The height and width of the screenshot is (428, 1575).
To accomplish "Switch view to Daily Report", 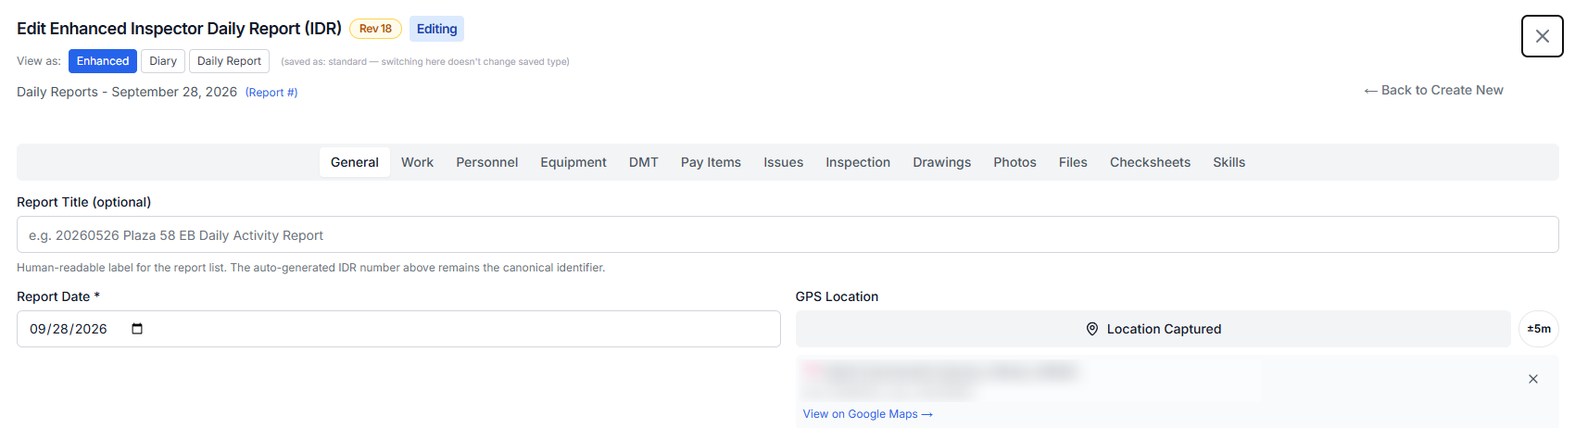I will (x=229, y=61).
